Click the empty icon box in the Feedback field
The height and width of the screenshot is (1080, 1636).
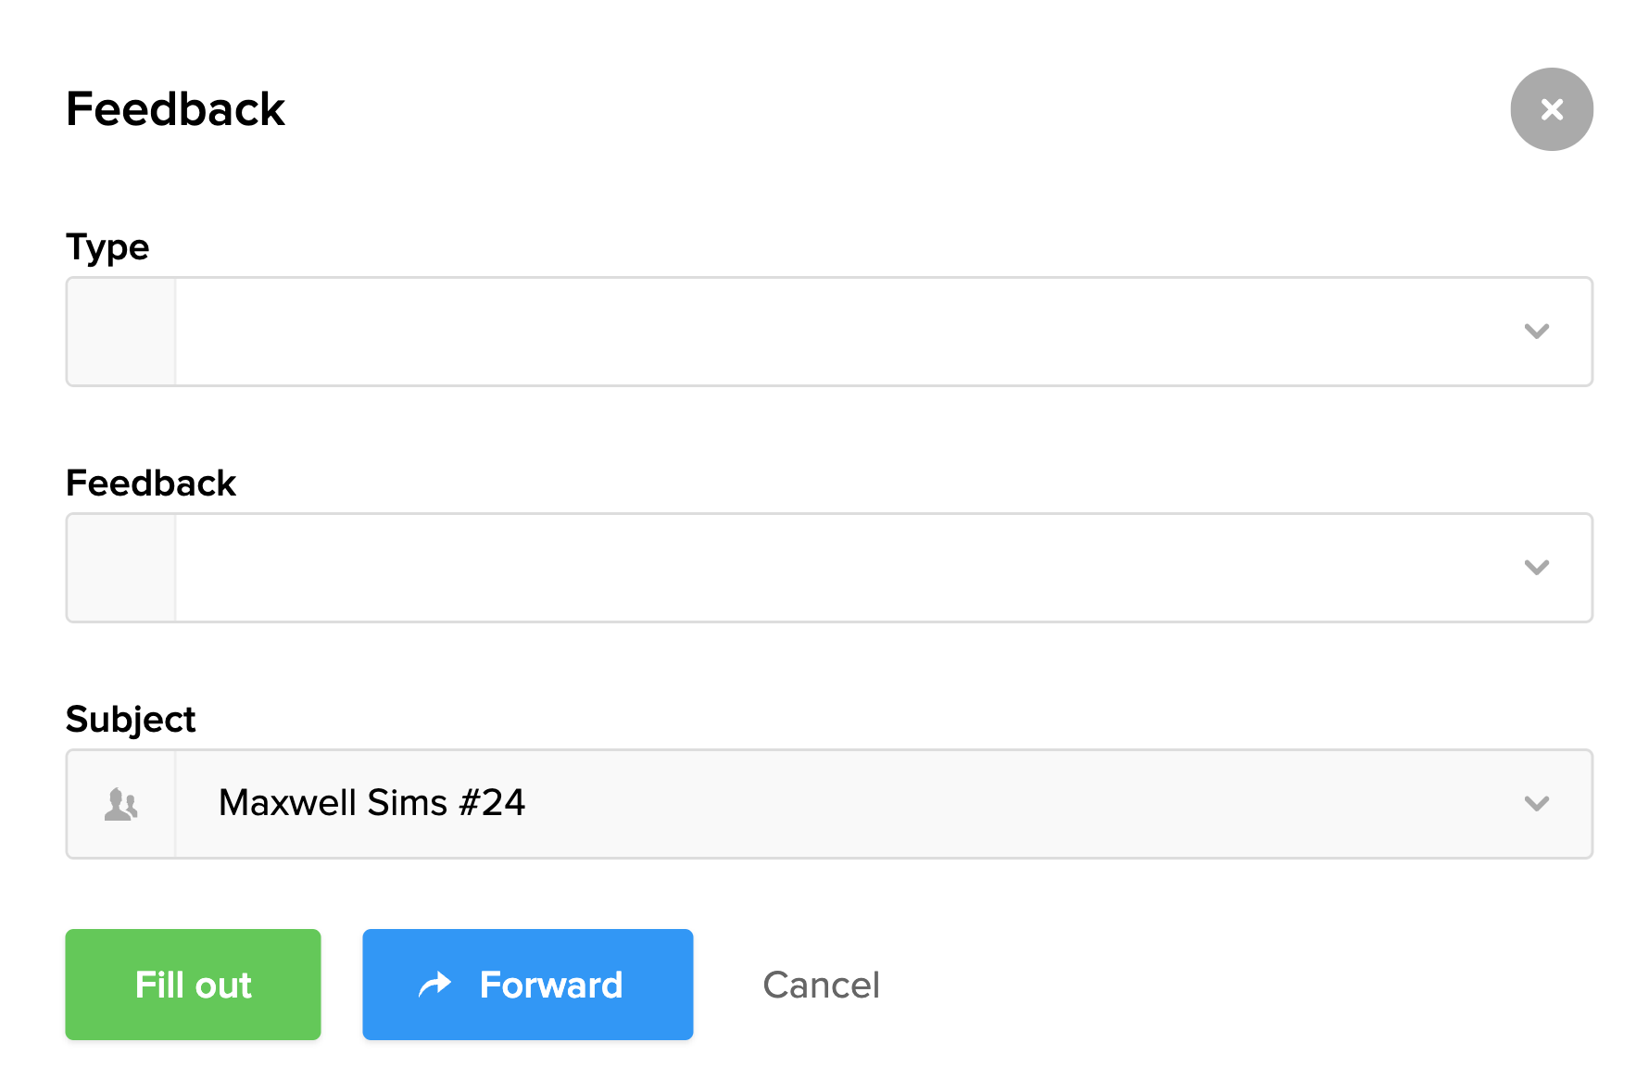(121, 568)
